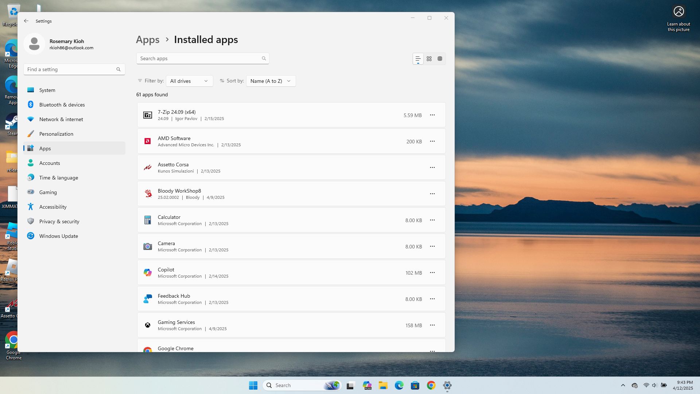Open Personalization settings
The width and height of the screenshot is (700, 394).
click(74, 134)
